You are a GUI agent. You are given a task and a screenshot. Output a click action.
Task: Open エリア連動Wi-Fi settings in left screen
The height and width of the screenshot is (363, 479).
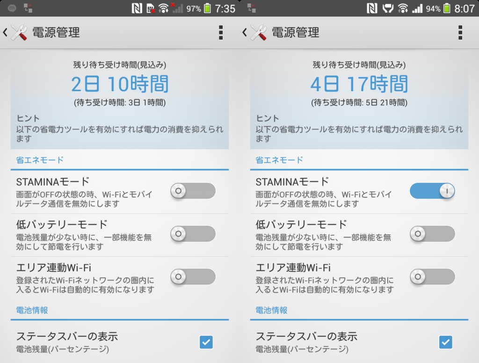coord(84,278)
